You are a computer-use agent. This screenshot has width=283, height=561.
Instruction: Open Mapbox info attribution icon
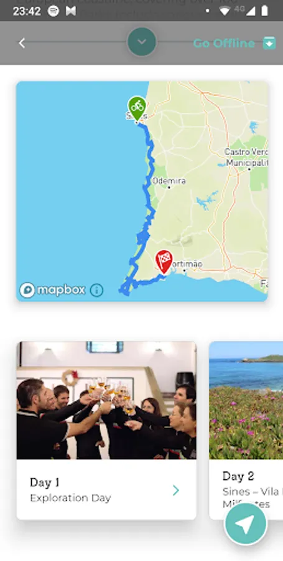tap(96, 290)
